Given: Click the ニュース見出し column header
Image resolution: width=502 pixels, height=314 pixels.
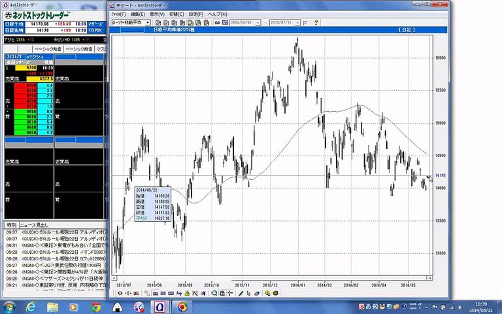Looking at the screenshot, I should [x=34, y=225].
